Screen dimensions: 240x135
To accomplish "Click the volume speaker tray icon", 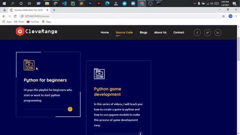I will [211, 3].
